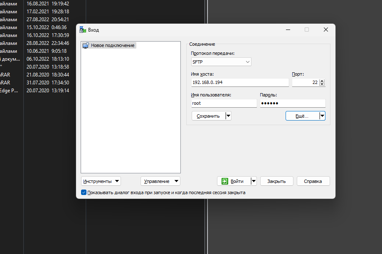Click the host name input field
The width and height of the screenshot is (382, 254).
coord(239,83)
